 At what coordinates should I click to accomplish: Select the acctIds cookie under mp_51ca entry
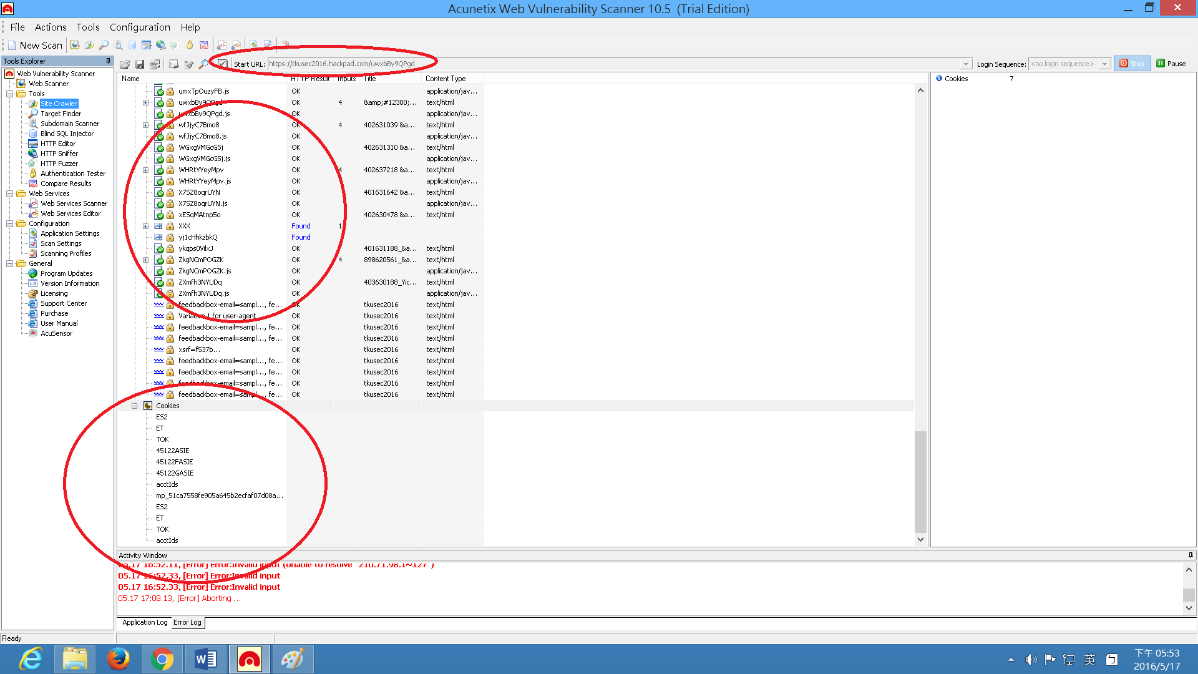167,540
